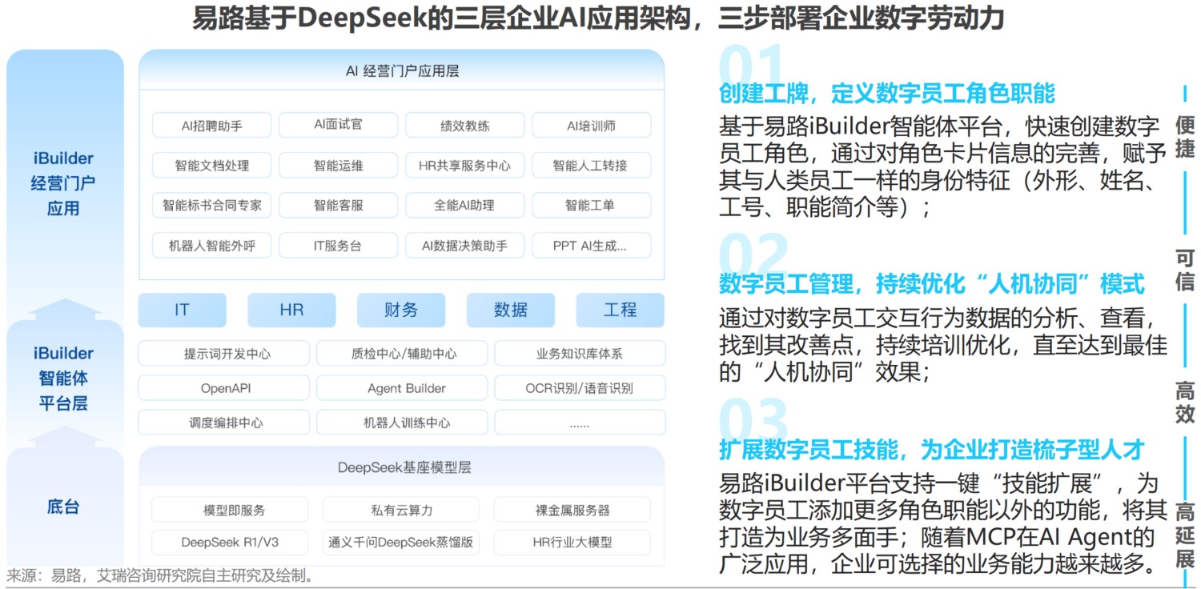Image resolution: width=1201 pixels, height=589 pixels.
Task: Select the HR行业大模型 box
Action: tap(572, 542)
